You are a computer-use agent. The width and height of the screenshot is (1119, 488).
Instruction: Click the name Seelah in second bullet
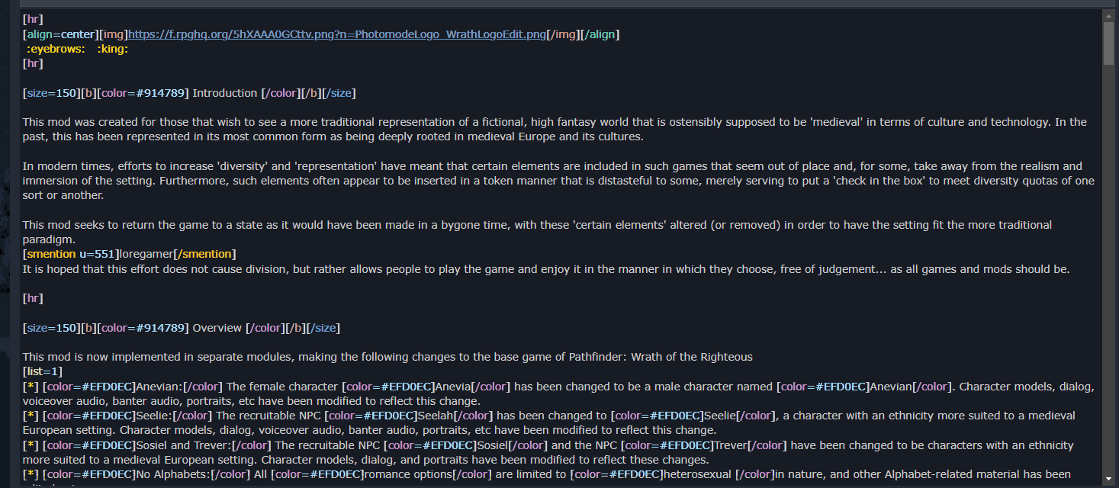tap(436, 416)
